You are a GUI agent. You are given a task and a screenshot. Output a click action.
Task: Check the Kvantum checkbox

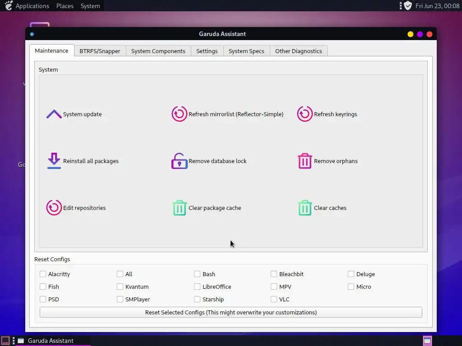tap(120, 287)
